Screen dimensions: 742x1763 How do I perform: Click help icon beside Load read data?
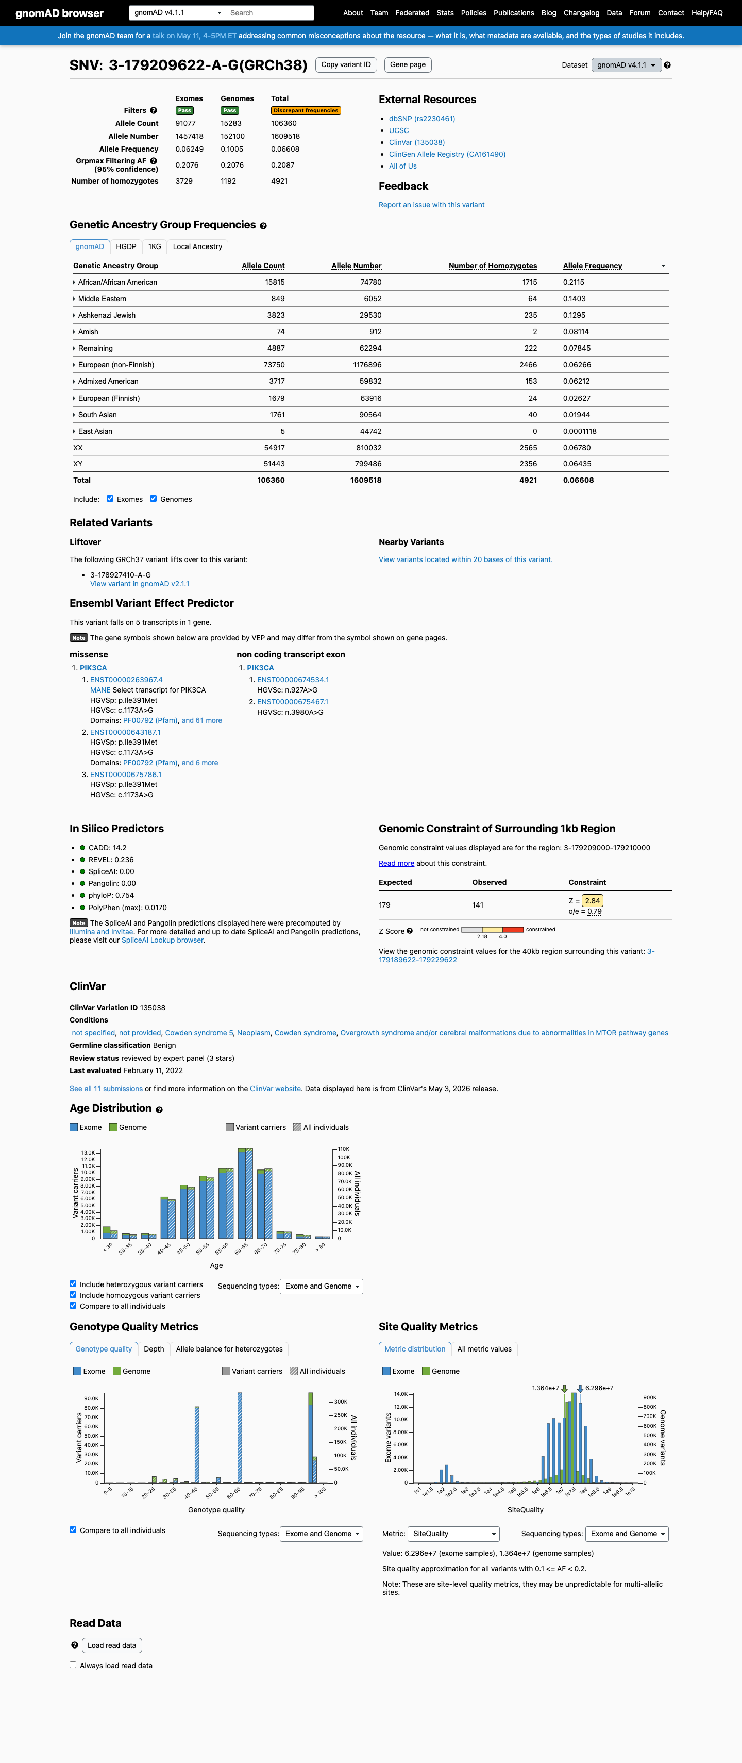pyautogui.click(x=75, y=1645)
